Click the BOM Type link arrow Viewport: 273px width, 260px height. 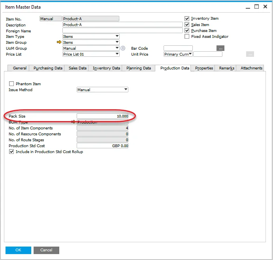73,122
